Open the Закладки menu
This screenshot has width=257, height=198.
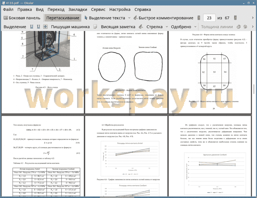(x=78, y=10)
